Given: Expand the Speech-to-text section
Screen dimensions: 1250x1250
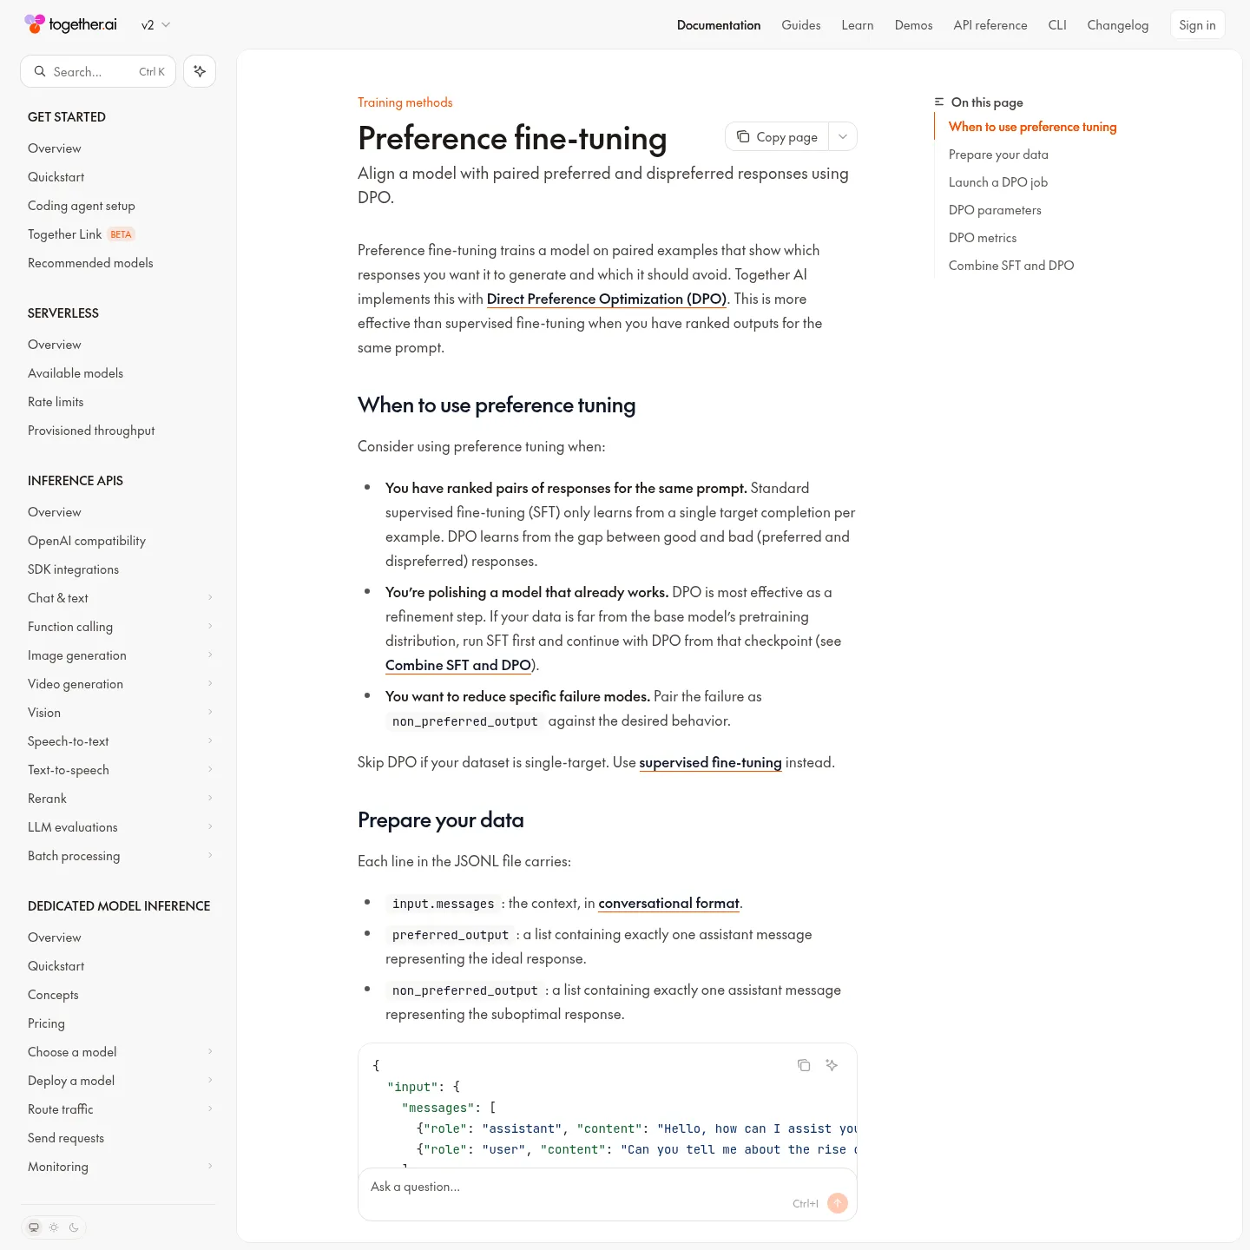Looking at the screenshot, I should tap(120, 741).
